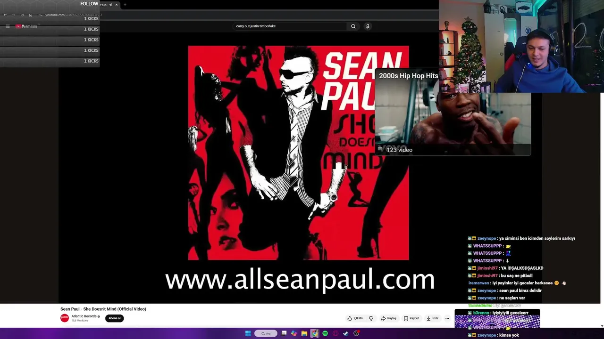Open File Explorer from the taskbar

(x=304, y=333)
